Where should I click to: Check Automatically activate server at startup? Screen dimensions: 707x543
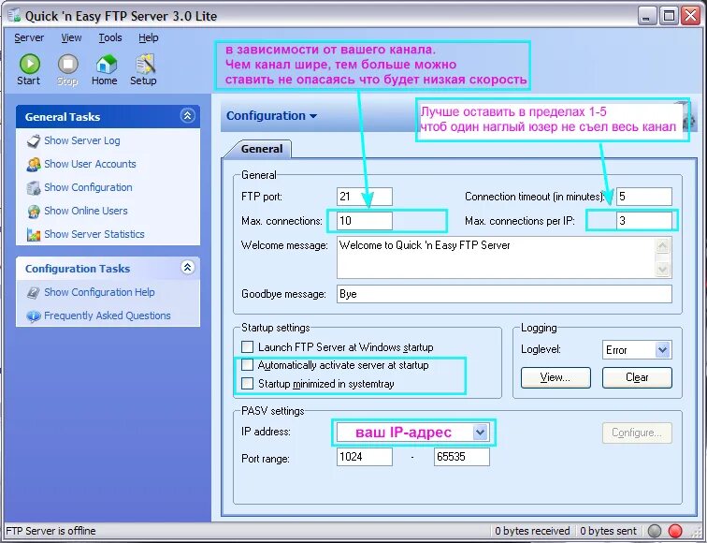(x=247, y=365)
